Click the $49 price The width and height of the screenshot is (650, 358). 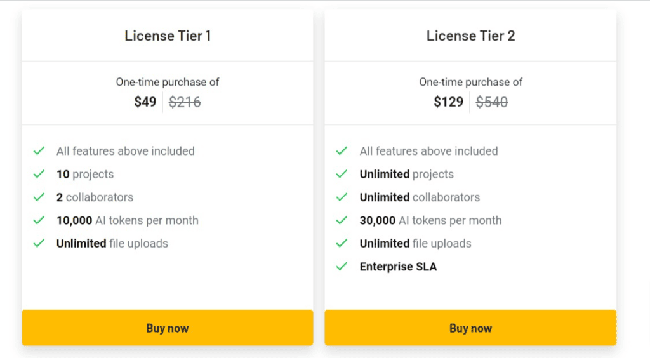145,102
